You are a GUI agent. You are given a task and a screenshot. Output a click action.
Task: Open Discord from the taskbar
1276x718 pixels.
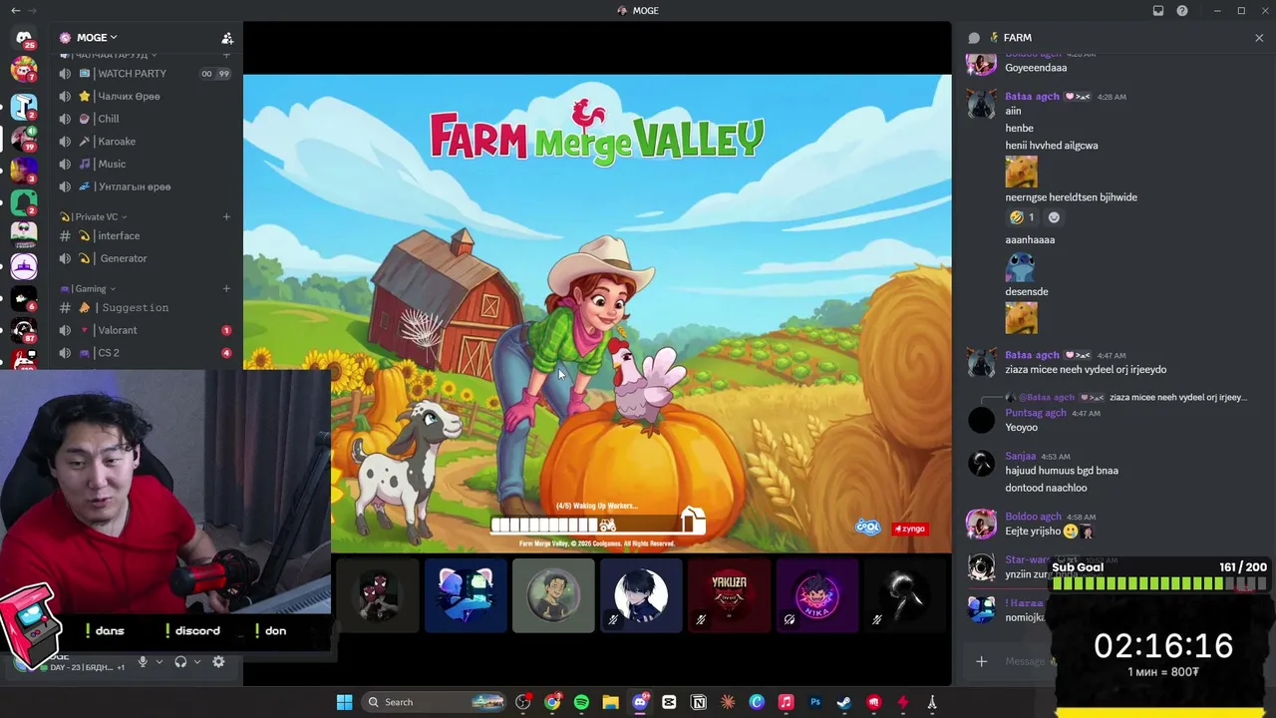point(640,702)
